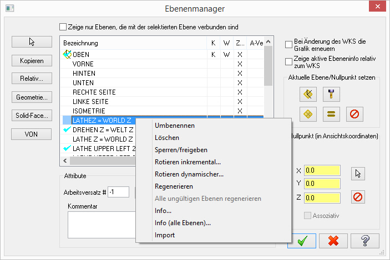Select 'Rotieren inkremental...' menu entry
This screenshot has width=390, height=260.
[188, 162]
